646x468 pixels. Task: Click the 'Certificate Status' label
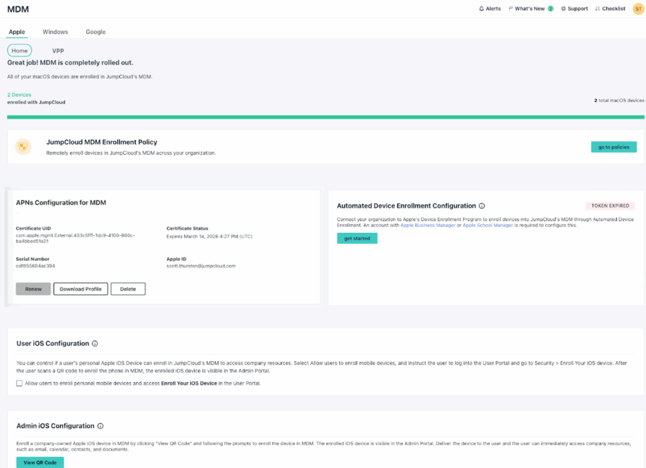(187, 228)
